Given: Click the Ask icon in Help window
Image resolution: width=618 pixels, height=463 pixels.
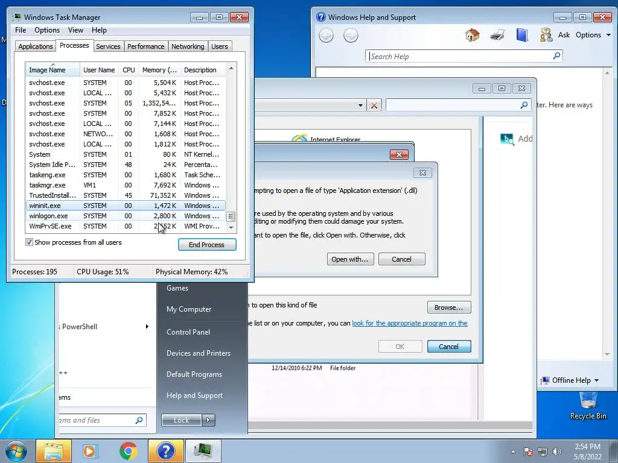Looking at the screenshot, I should [x=546, y=35].
